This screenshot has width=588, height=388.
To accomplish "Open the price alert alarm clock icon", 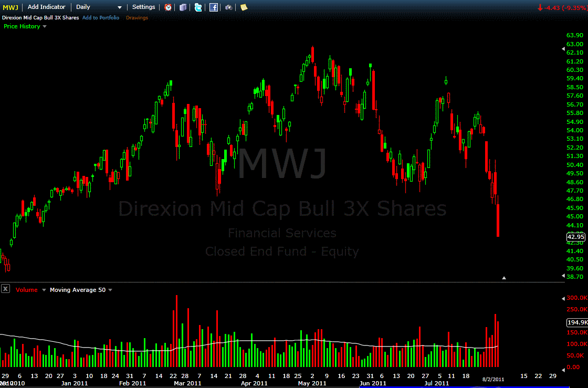I will click(x=168, y=7).
